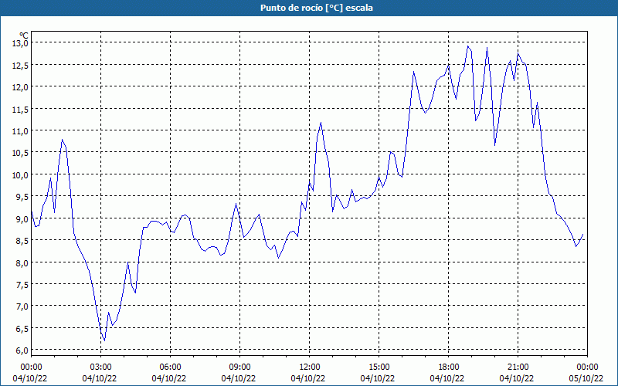Viewport: 618px width, 386px height.
Task: Select the 7,5 y-axis value
Action: tap(22, 284)
